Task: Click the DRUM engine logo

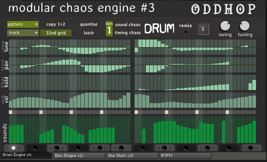Action: pyautogui.click(x=159, y=28)
